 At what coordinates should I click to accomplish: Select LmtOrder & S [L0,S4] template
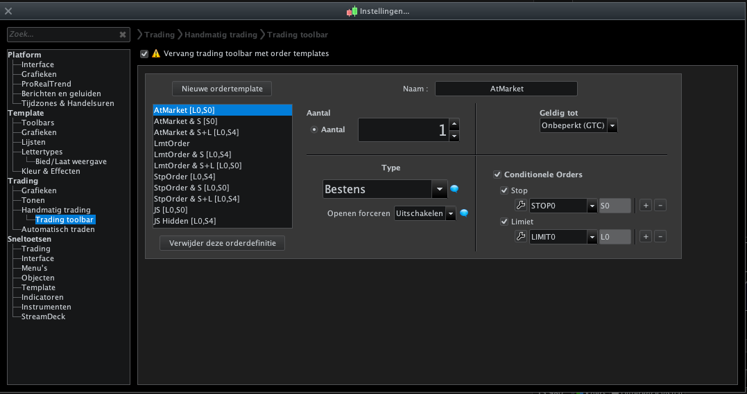223,154
